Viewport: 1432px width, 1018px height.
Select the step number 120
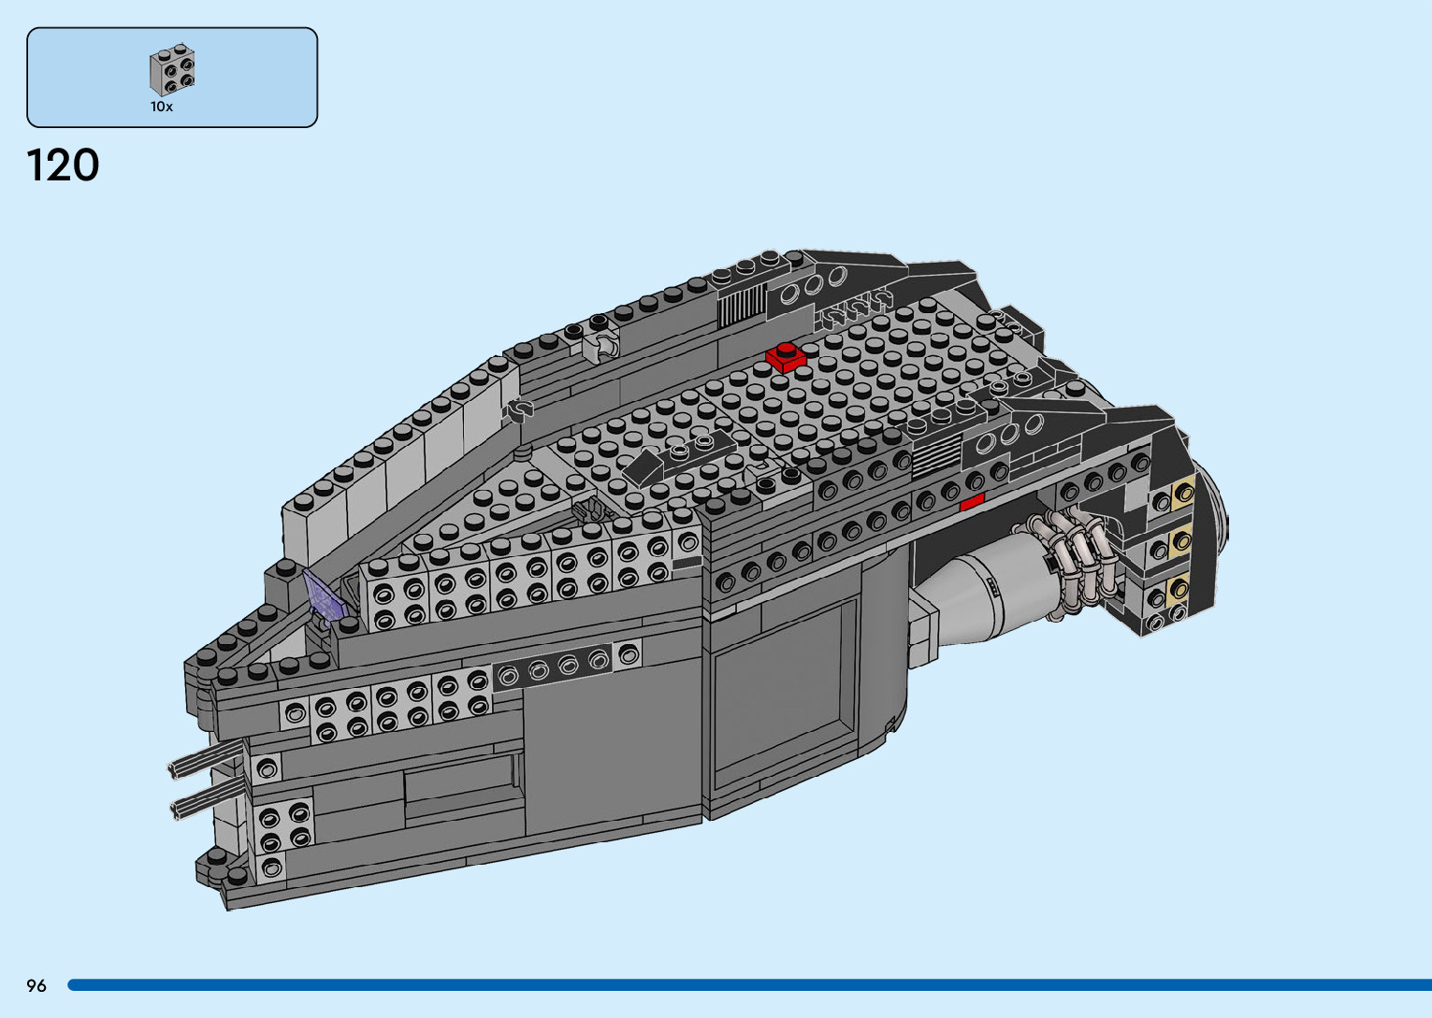pyautogui.click(x=64, y=165)
